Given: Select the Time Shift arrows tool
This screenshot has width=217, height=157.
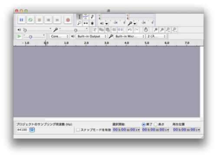Looking at the screenshot, I should pyautogui.click(x=86, y=23).
